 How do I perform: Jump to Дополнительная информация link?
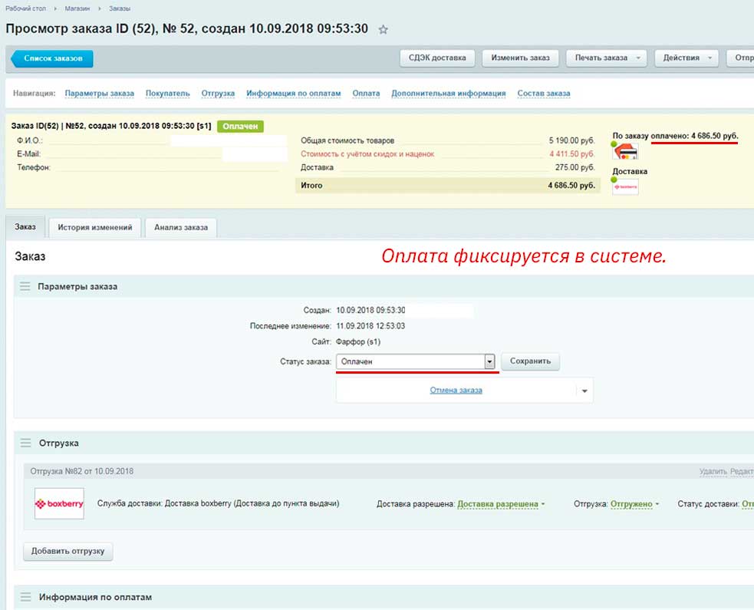coord(449,94)
